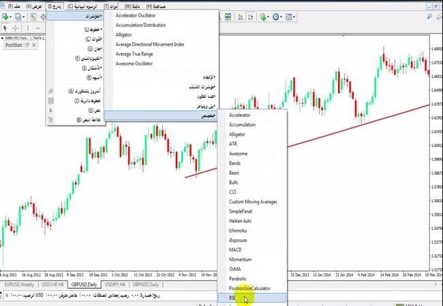This screenshot has height=306, width=443.
Task: Open the مساعدة (H) menu
Action: point(156,6)
